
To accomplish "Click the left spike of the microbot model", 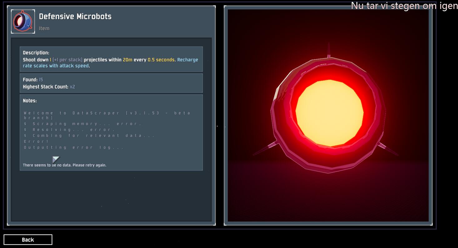I will coord(265,149).
